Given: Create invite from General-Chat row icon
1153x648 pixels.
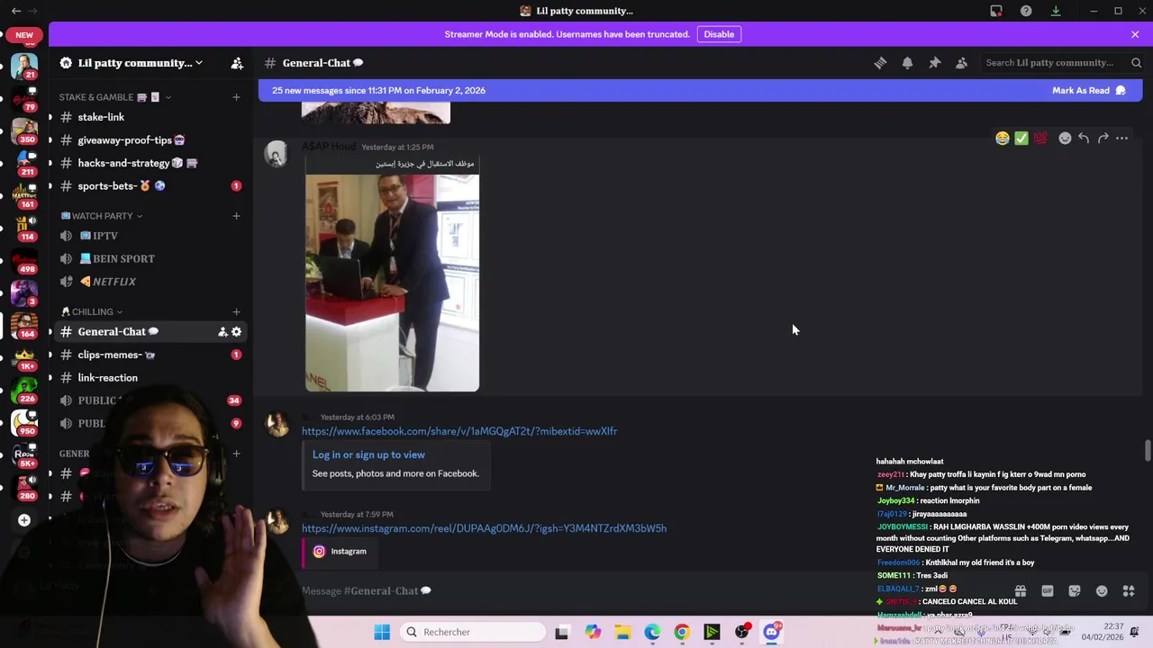Looking at the screenshot, I should (x=222, y=332).
